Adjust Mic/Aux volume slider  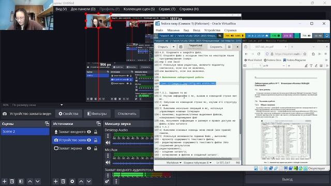[x=133, y=163]
